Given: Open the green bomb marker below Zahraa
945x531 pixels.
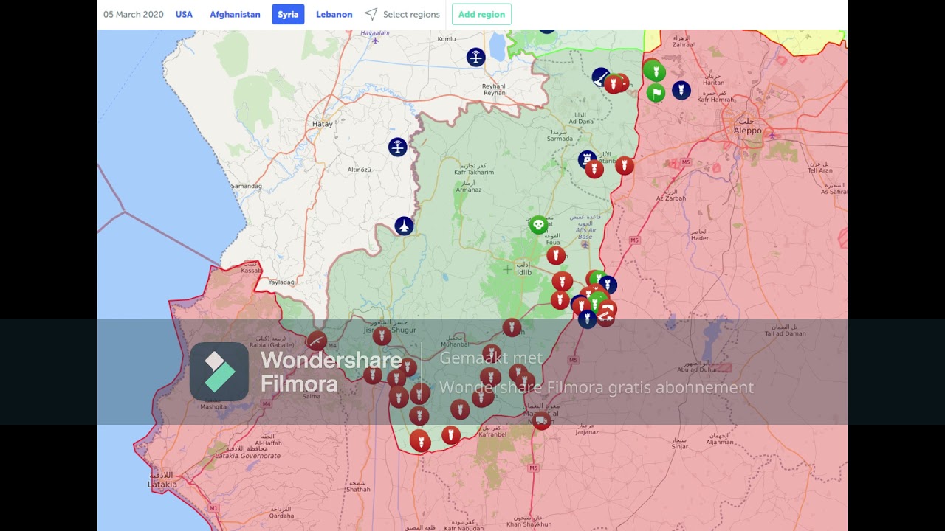Looking at the screenshot, I should point(654,72).
